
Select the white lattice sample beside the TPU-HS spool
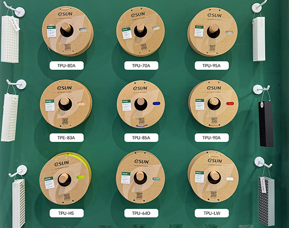[19, 203]
